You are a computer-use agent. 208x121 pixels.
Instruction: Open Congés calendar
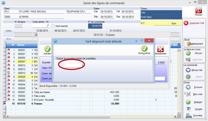(188, 109)
